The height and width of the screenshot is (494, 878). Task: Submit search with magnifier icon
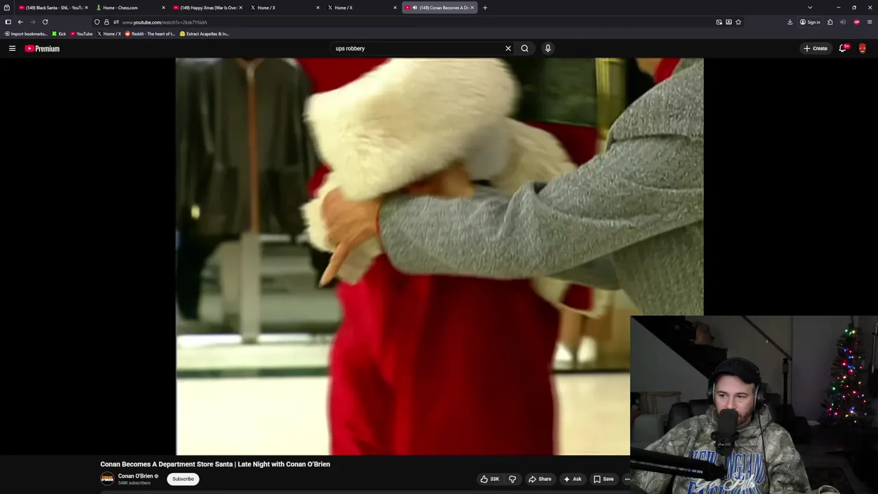(525, 48)
